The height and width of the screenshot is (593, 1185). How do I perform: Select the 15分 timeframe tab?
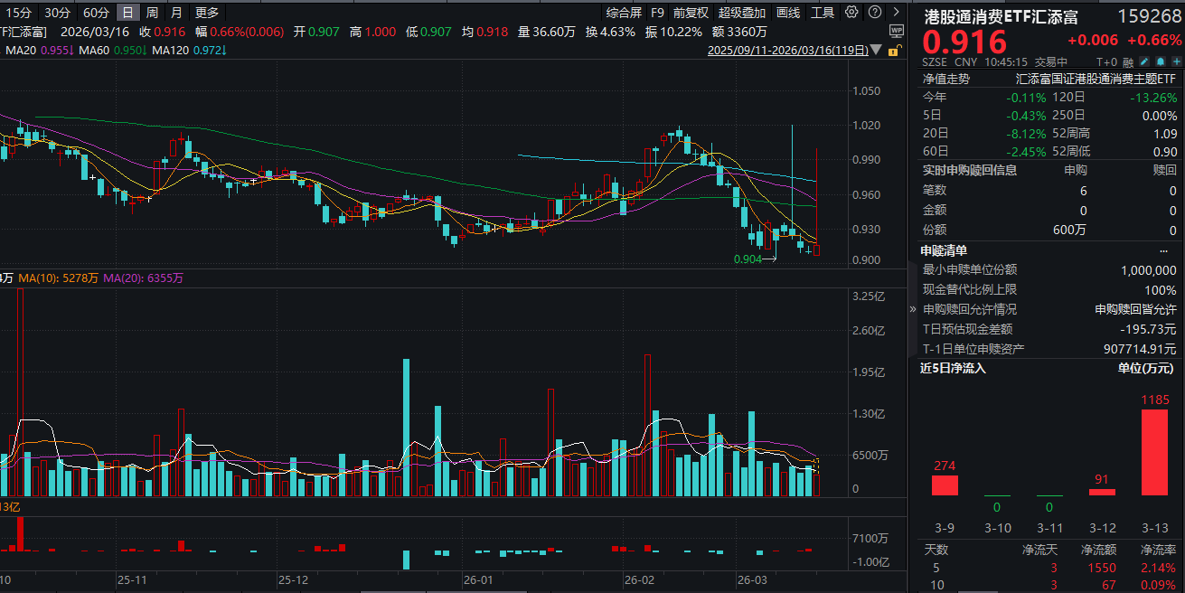(18, 13)
